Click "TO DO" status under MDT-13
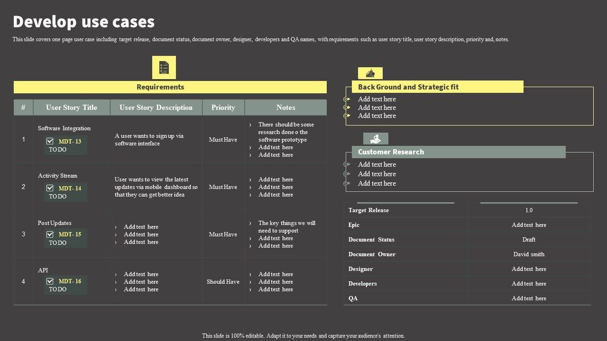The width and height of the screenshot is (607, 341). click(x=57, y=150)
